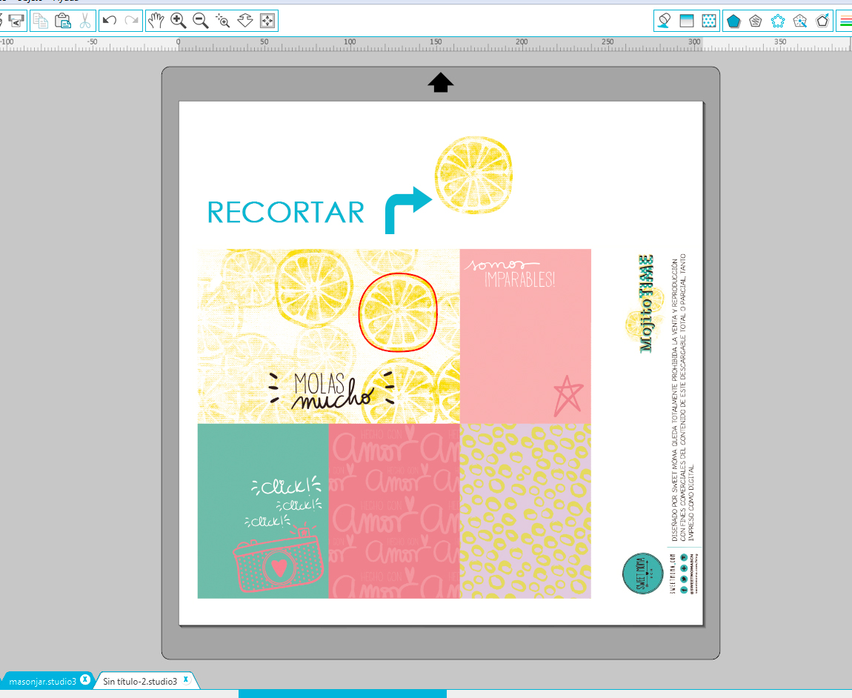The height and width of the screenshot is (698, 852).
Task: Select the black mat feed-direction arrow
Action: (441, 83)
